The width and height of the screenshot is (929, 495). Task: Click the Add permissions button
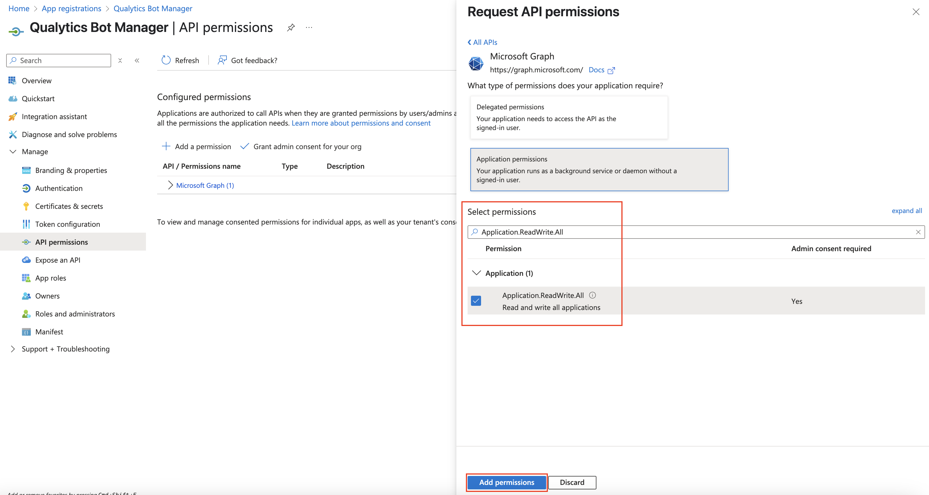point(507,482)
